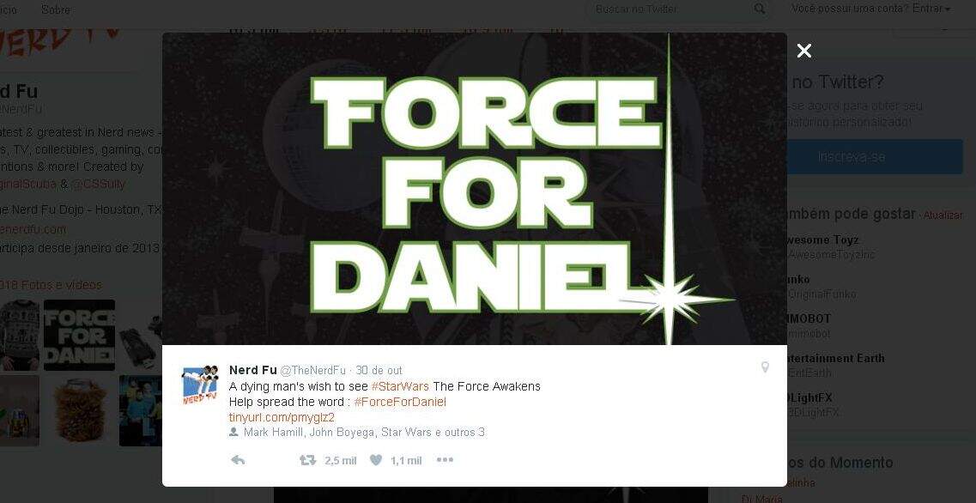
Task: Retweet the ForceForDaniel tweet
Action: pyautogui.click(x=307, y=460)
